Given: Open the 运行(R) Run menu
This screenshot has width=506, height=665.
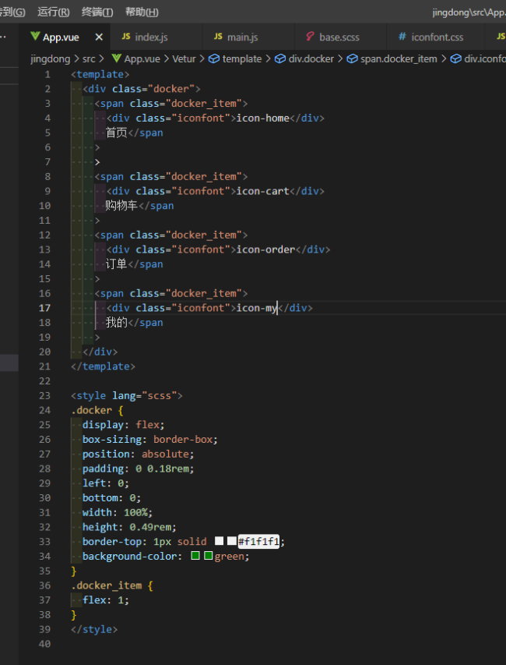Looking at the screenshot, I should click(54, 12).
